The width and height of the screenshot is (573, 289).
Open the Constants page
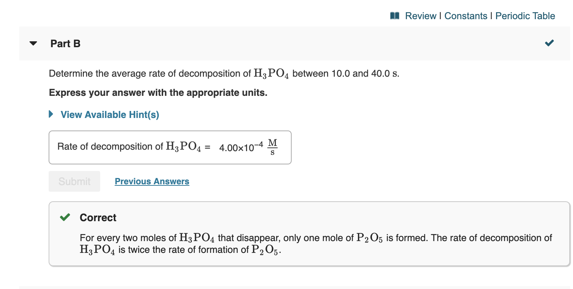pos(466,16)
